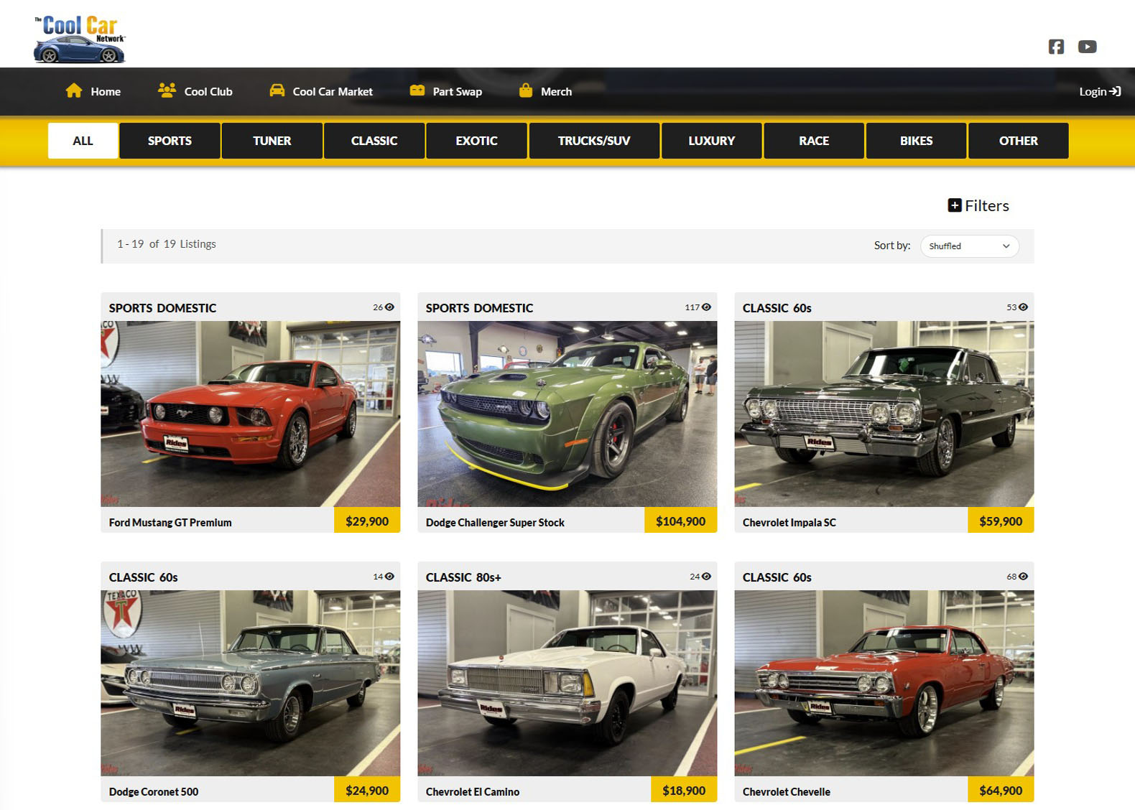Image resolution: width=1135 pixels, height=810 pixels.
Task: Switch to the TUNER category tab
Action: tap(272, 141)
